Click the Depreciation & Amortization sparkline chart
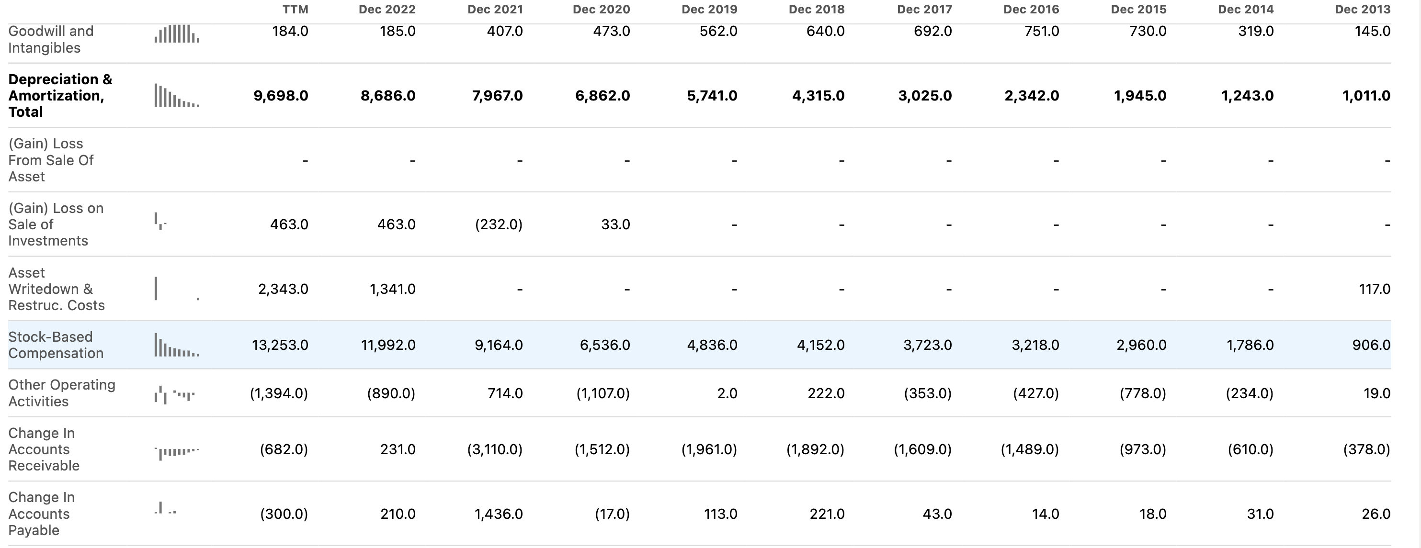The width and height of the screenshot is (1421, 548). click(177, 96)
